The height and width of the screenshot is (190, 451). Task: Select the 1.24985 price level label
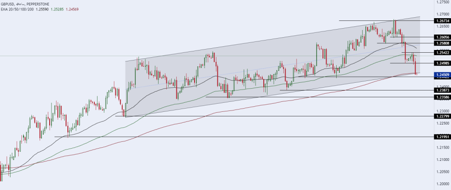[442, 63]
